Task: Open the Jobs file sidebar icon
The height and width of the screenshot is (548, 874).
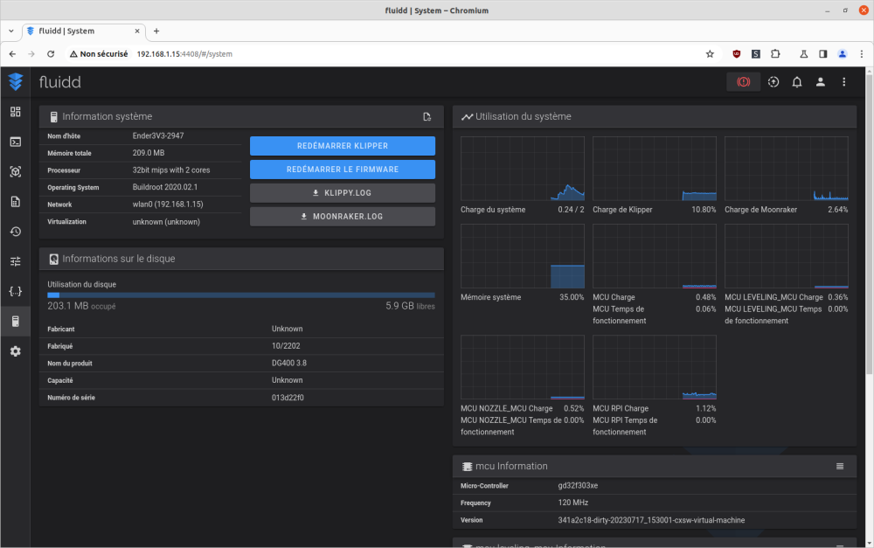Action: 16,202
